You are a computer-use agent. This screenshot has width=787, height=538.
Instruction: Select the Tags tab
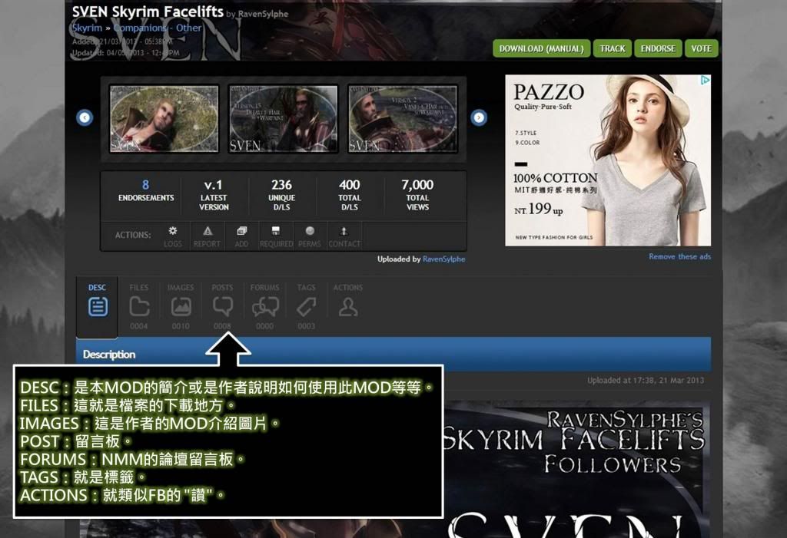(x=306, y=306)
